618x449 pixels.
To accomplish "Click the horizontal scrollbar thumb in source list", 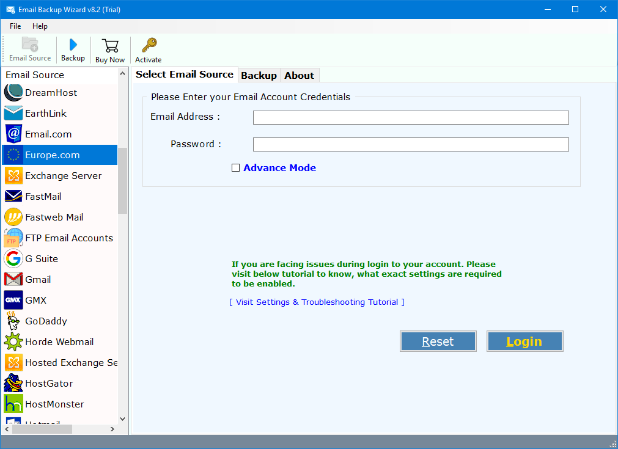I will [x=42, y=429].
